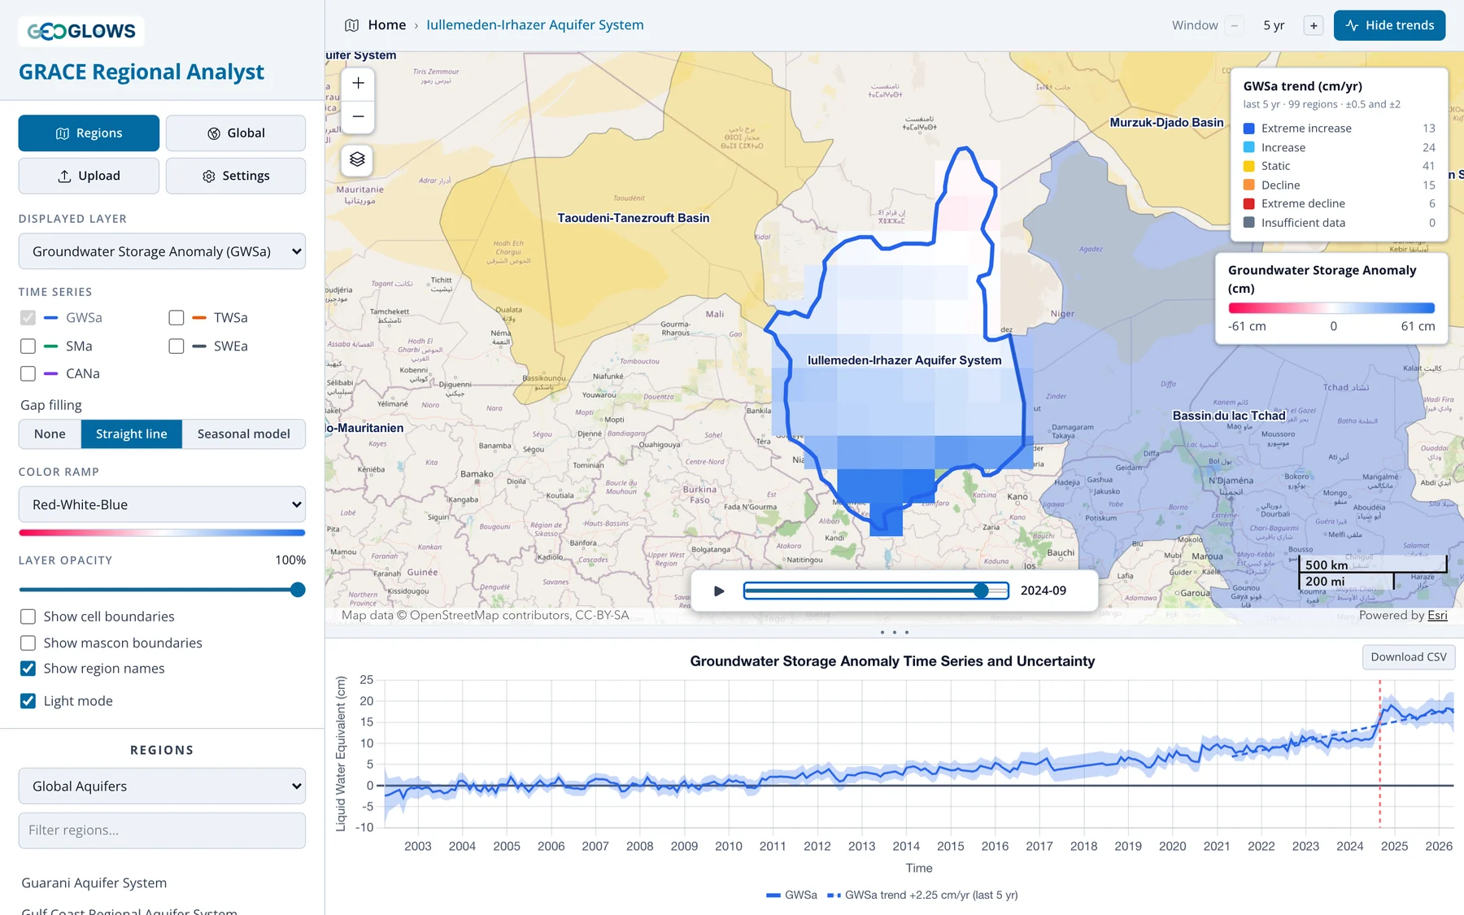Click the Extreme increase legend swatch

1248,128
